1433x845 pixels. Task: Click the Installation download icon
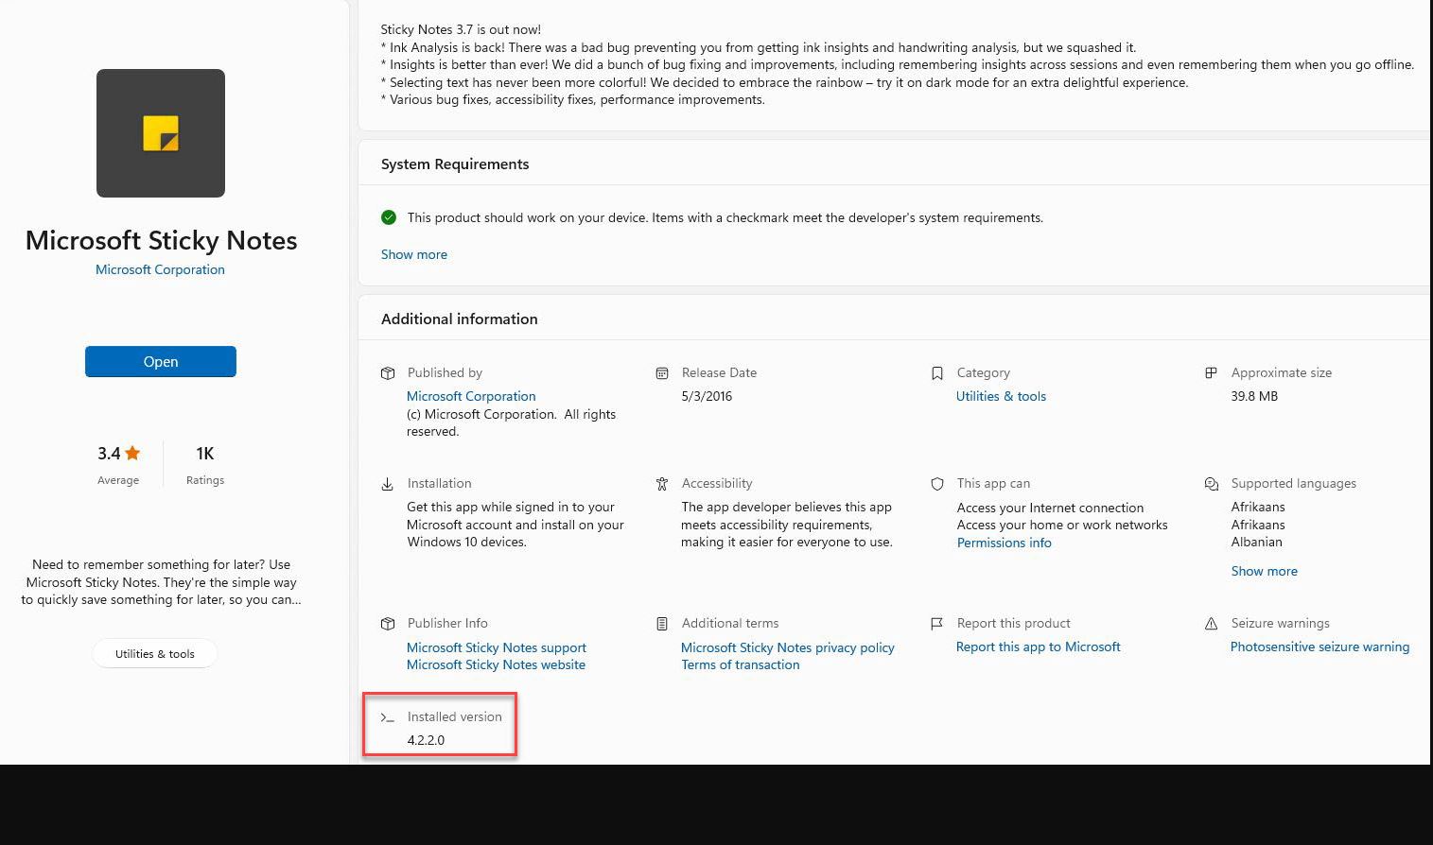(x=388, y=484)
